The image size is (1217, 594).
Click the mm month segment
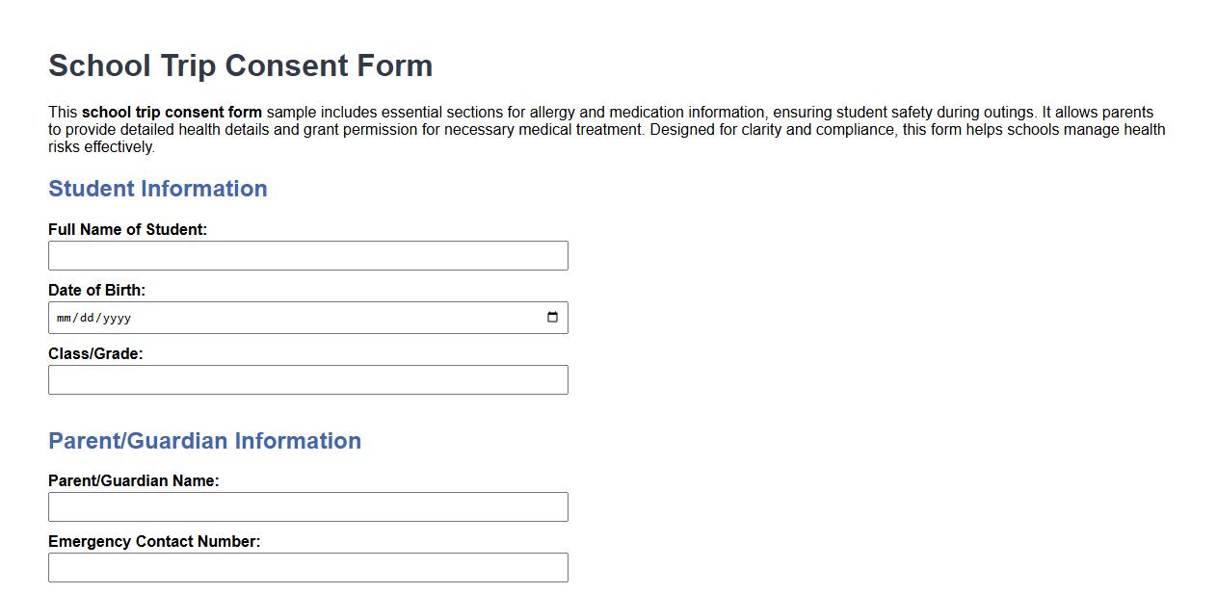pos(64,317)
